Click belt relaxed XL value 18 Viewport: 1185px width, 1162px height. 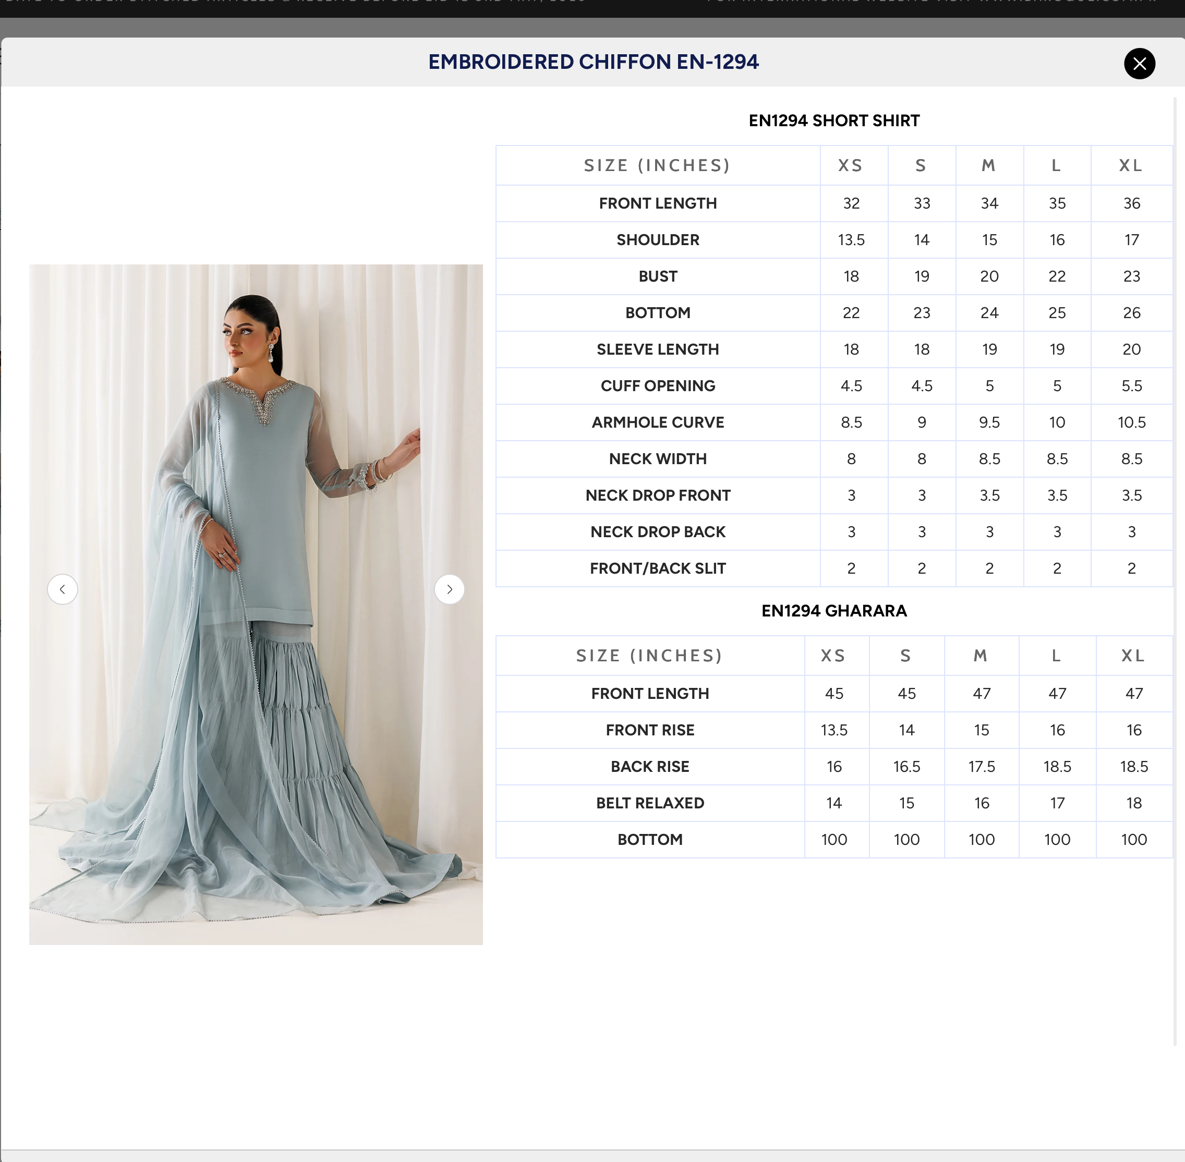pyautogui.click(x=1134, y=803)
